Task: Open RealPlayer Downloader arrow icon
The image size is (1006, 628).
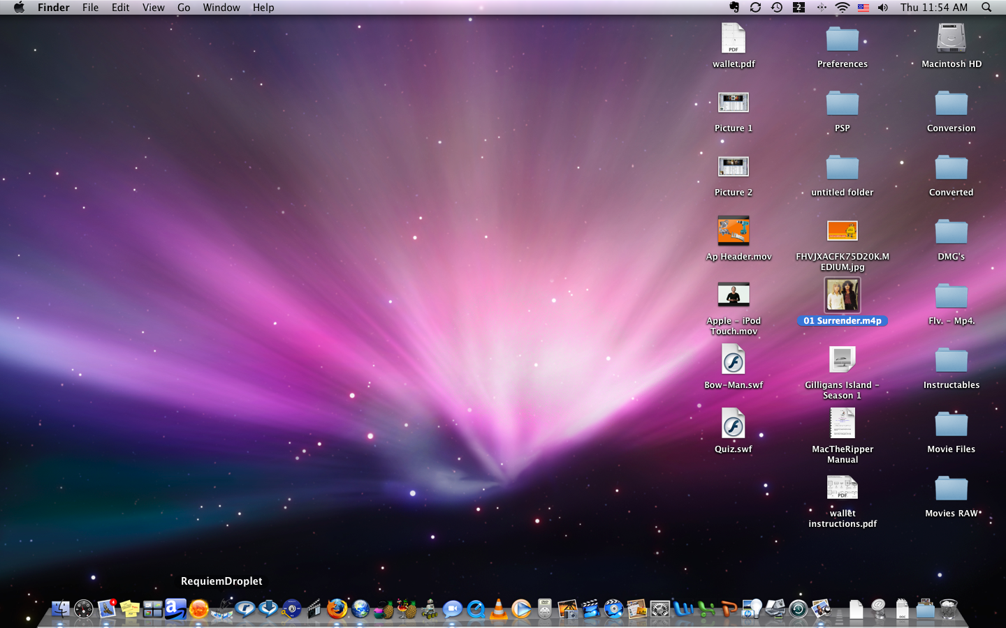Action: [268, 609]
